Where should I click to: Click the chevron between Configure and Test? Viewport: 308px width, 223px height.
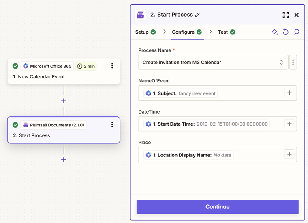[211, 32]
